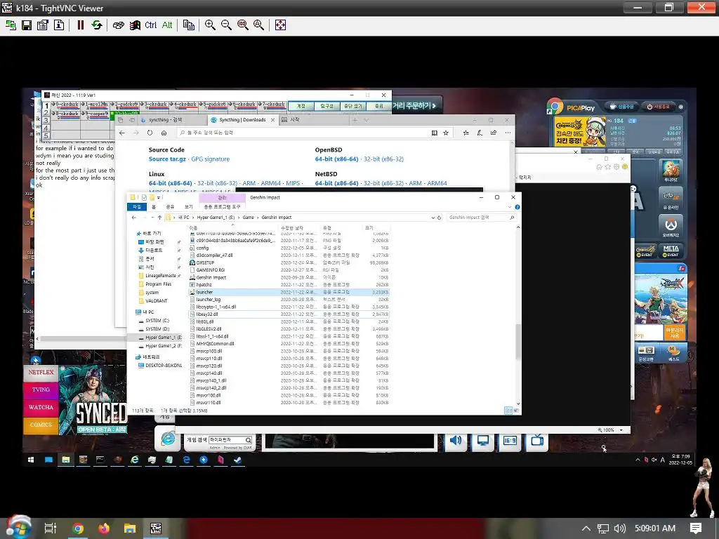This screenshot has width=719, height=539.
Task: Click Hyper Game1_1 (E:) breadcrumb
Action: (216, 218)
